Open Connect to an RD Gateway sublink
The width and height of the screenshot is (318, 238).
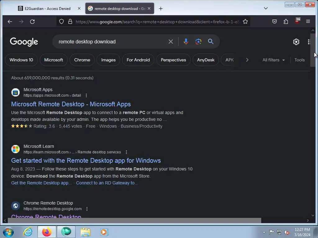tap(107, 183)
